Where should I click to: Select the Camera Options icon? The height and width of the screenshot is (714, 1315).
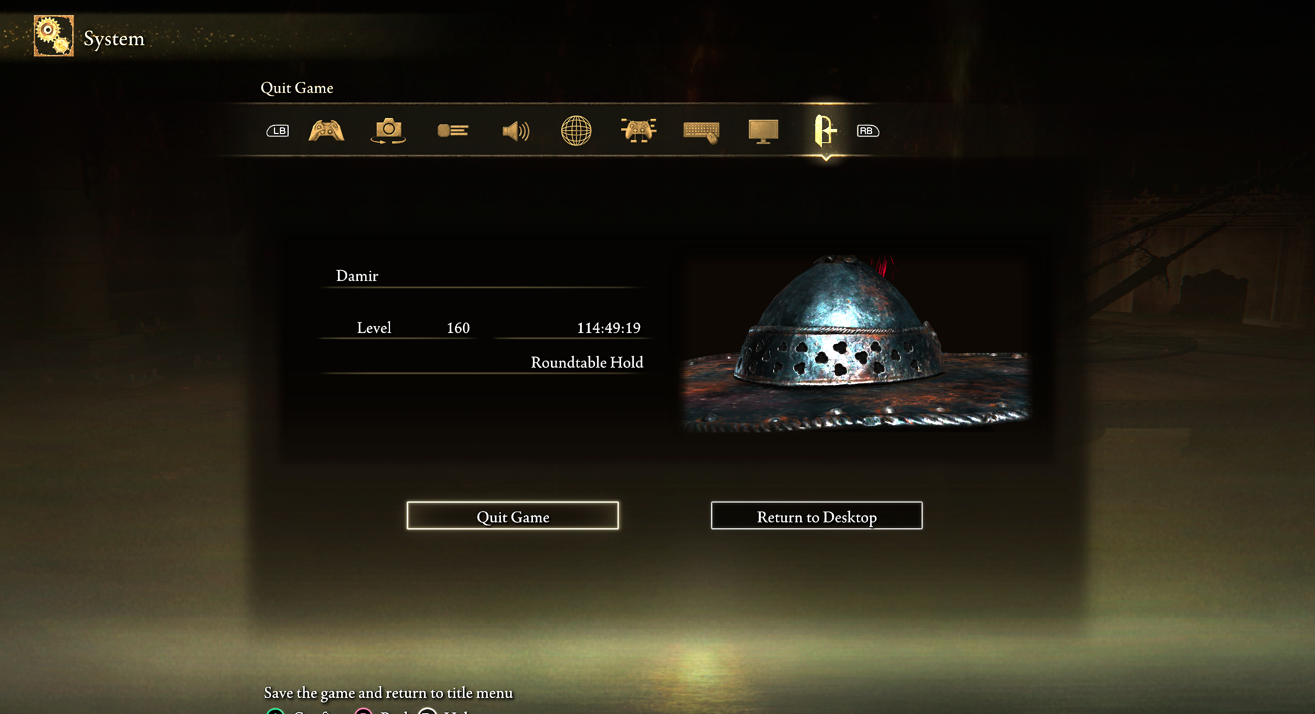(x=388, y=130)
